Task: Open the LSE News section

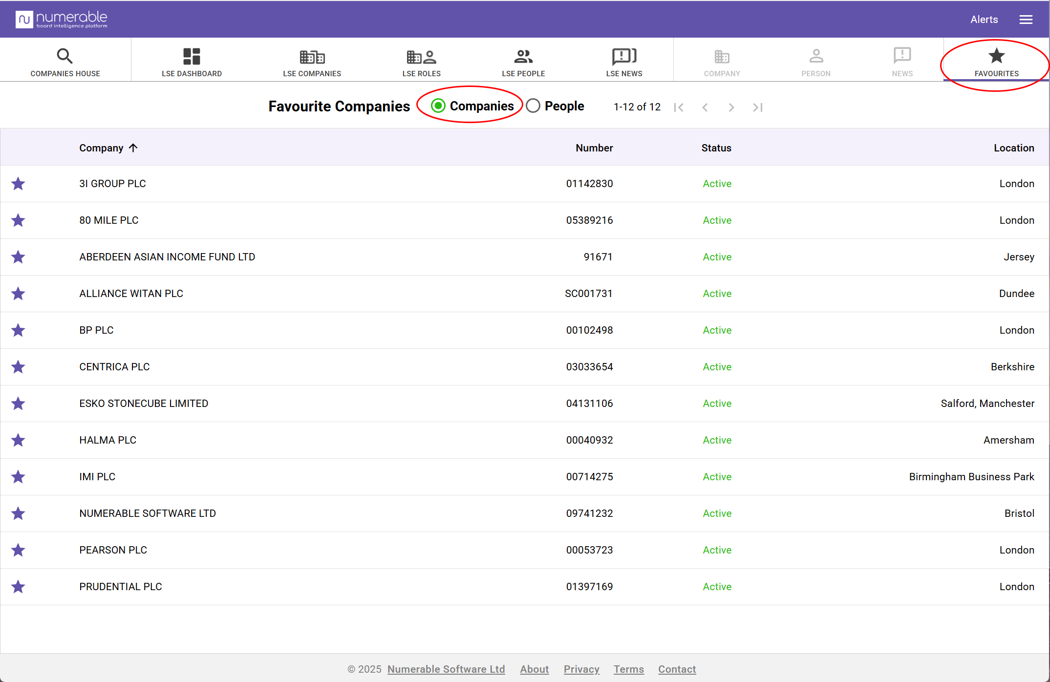Action: point(624,62)
